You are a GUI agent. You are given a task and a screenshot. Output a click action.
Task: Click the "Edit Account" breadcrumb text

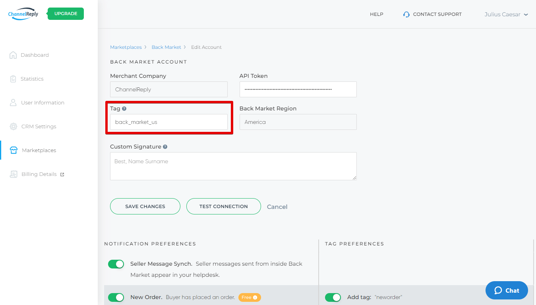[206, 47]
